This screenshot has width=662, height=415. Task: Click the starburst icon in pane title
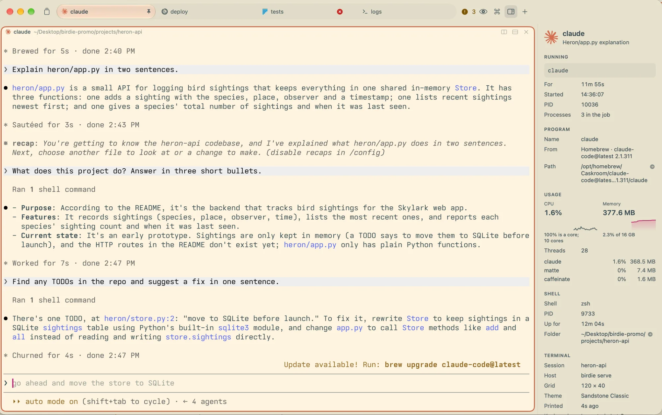coord(8,32)
